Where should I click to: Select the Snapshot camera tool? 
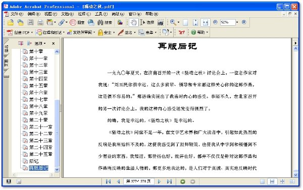tap(160, 23)
